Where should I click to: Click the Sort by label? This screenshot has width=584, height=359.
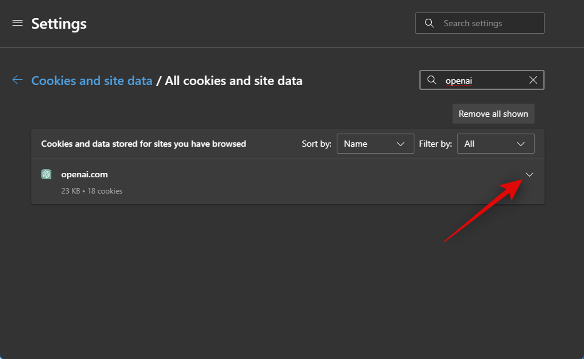316,144
